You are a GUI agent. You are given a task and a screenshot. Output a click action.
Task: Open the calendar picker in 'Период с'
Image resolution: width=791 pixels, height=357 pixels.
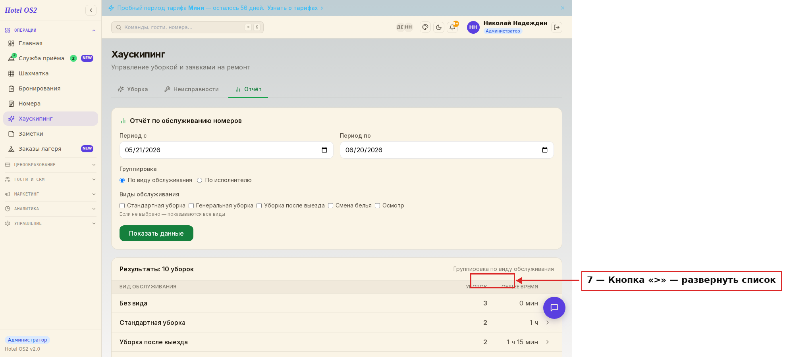[x=324, y=150]
